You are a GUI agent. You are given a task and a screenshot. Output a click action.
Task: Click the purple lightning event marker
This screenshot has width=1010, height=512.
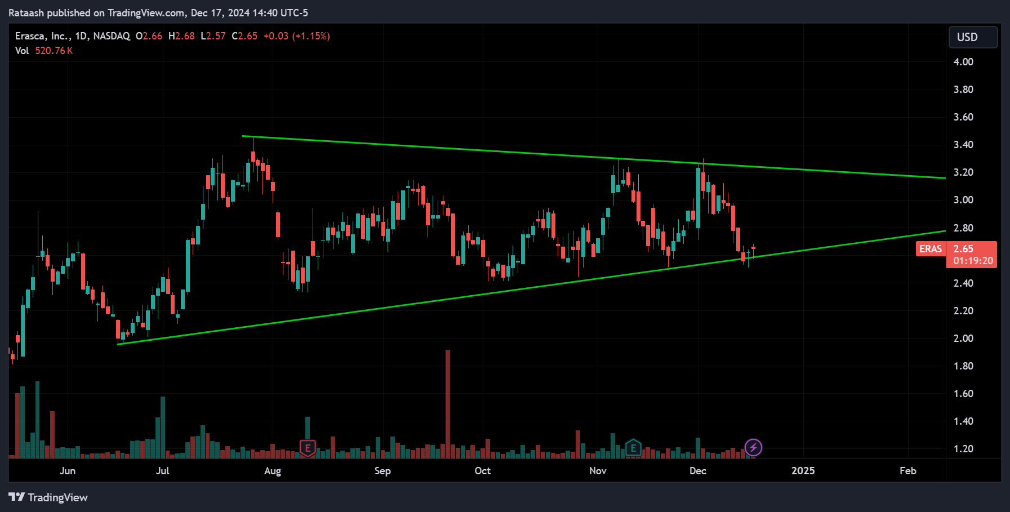[x=753, y=448]
